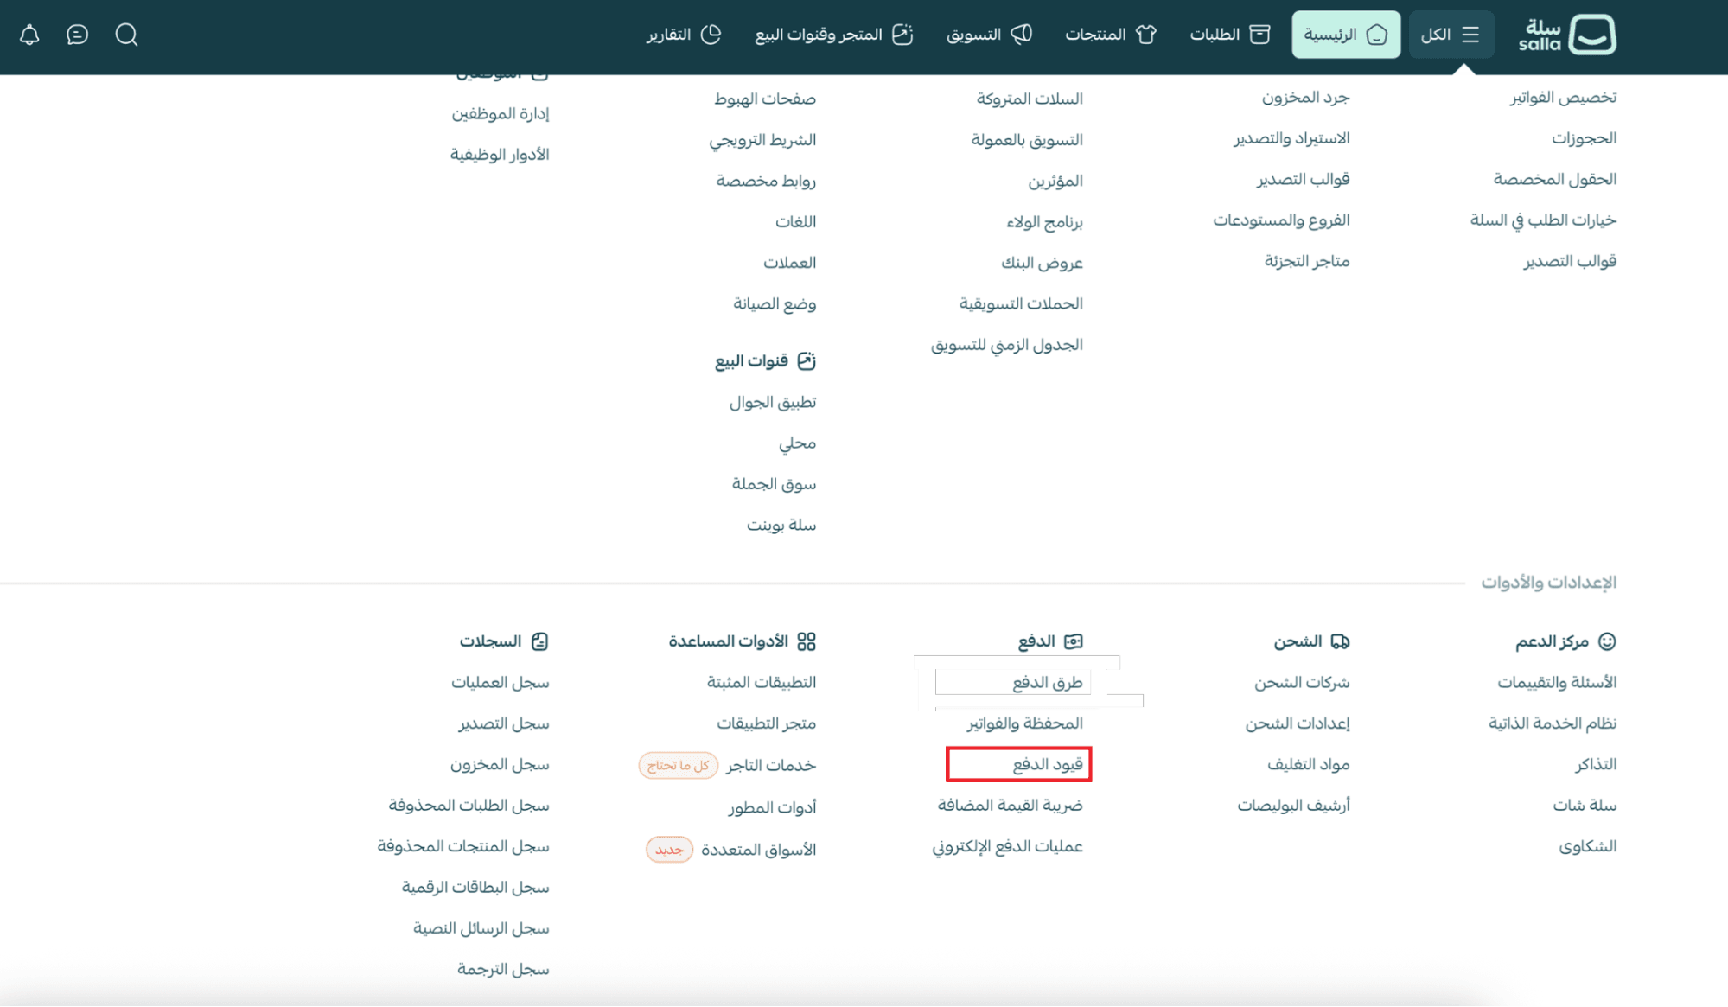1728x1007 pixels.
Task: Click the card icon beside الدفع
Action: [x=1073, y=641]
